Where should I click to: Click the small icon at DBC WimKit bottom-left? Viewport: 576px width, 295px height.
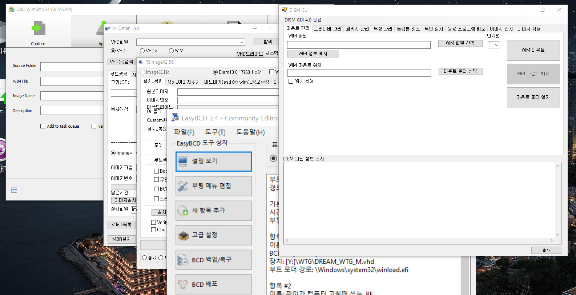click(x=14, y=190)
